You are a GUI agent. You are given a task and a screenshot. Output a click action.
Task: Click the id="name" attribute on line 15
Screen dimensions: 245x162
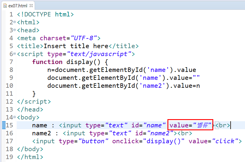pos(148,125)
